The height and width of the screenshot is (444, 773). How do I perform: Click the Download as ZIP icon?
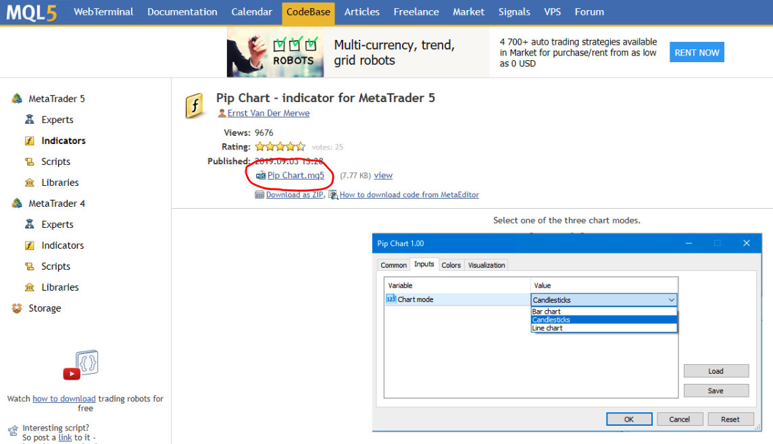(259, 195)
